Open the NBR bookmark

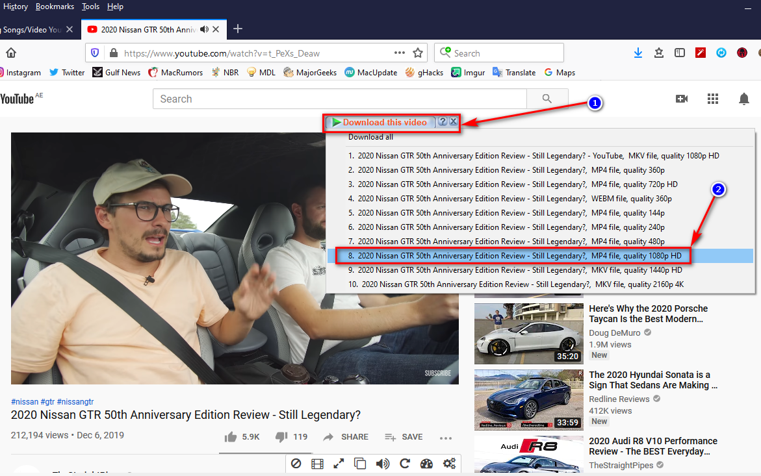(226, 73)
